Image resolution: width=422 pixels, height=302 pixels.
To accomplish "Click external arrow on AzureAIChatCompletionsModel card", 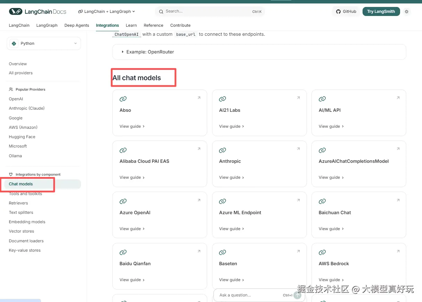I will [398, 149].
